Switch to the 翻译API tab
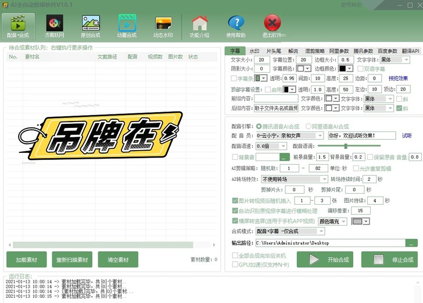Image resolution: width=423 pixels, height=303 pixels. tap(411, 51)
